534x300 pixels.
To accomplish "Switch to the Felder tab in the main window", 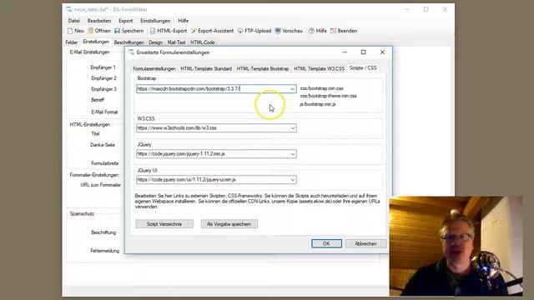I will pos(72,42).
